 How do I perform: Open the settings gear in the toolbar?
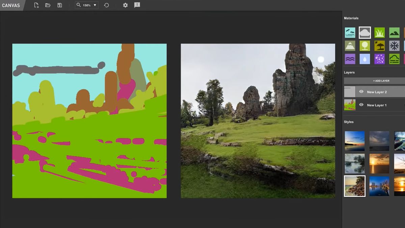pos(125,5)
